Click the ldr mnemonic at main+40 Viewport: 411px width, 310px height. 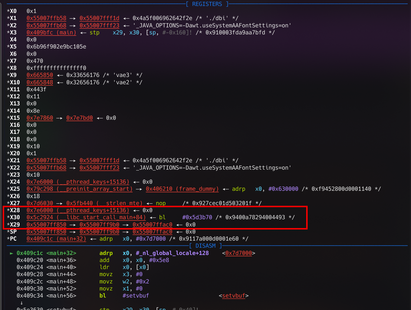point(104,267)
